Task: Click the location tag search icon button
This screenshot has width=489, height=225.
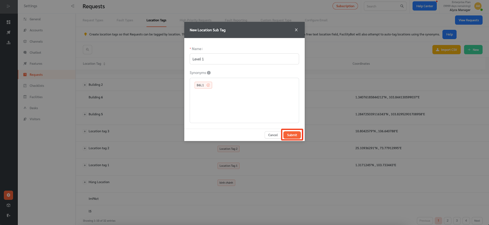Action: (x=87, y=50)
